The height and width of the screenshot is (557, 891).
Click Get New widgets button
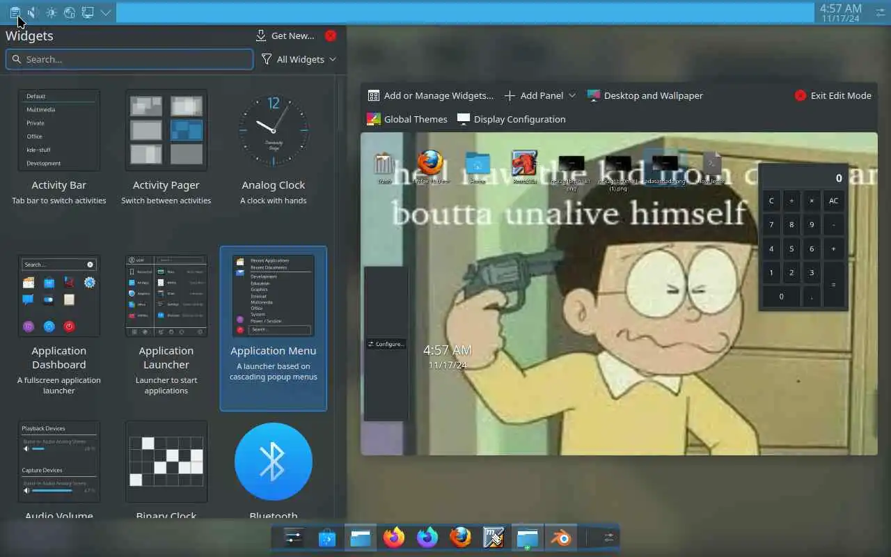[285, 36]
